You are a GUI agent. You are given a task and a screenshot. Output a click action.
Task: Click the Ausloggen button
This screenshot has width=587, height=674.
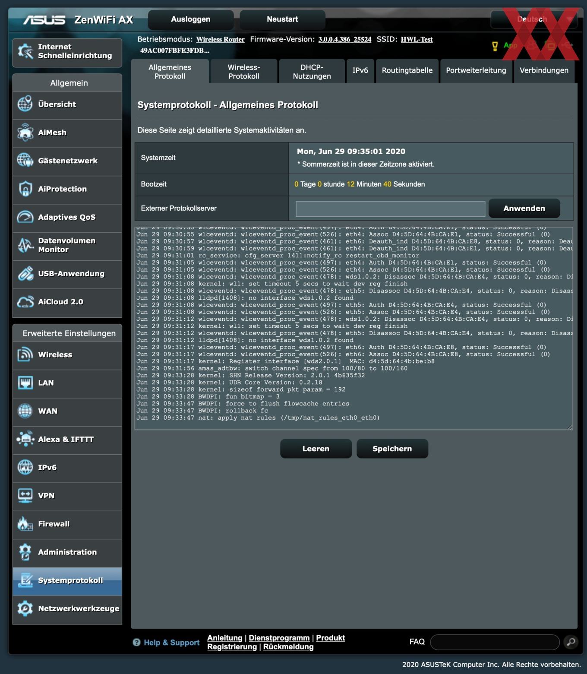[191, 19]
